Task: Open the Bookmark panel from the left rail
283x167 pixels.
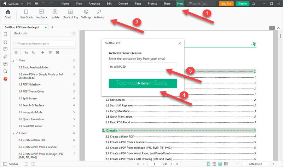Action: pyautogui.click(x=5, y=34)
